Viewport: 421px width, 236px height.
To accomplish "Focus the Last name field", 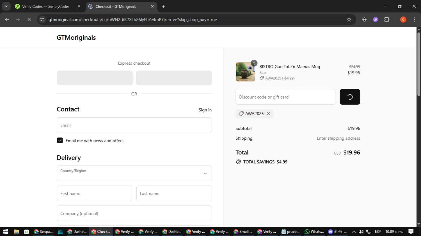I will coord(174,193).
